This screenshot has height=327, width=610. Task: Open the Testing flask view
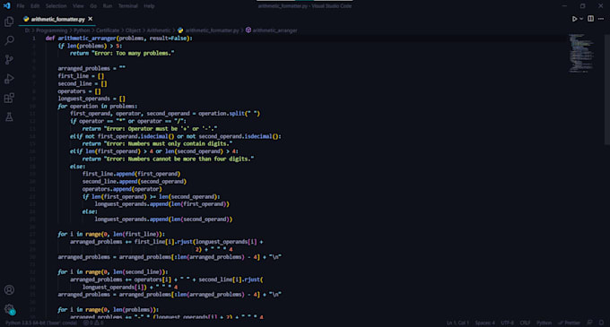(x=9, y=116)
